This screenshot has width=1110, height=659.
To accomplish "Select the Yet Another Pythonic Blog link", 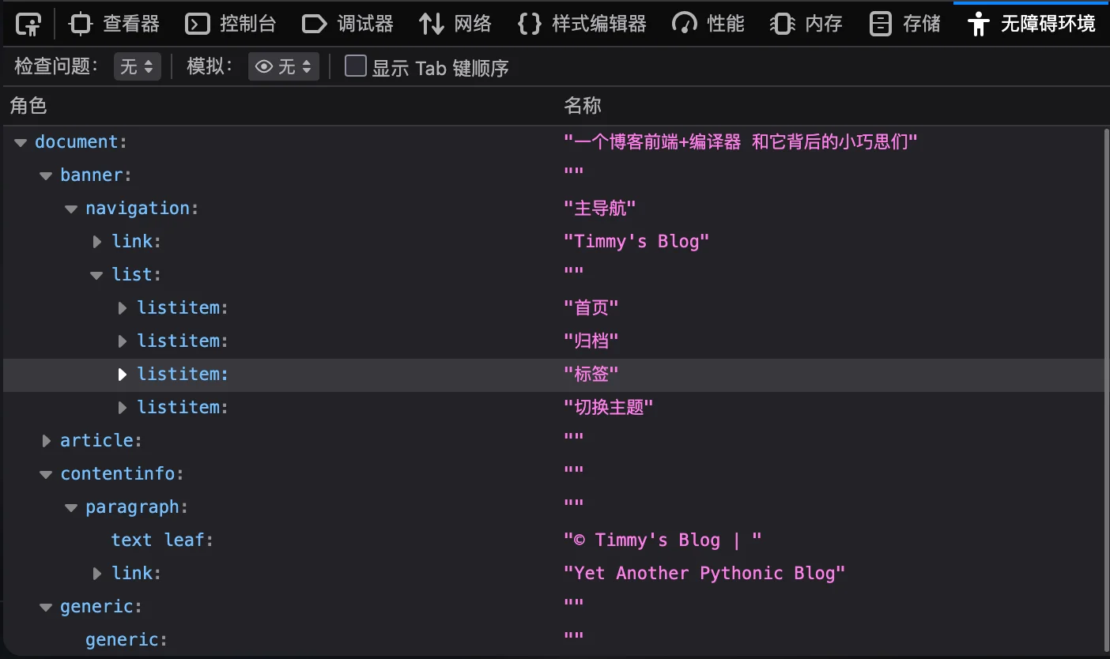I will [x=136, y=573].
